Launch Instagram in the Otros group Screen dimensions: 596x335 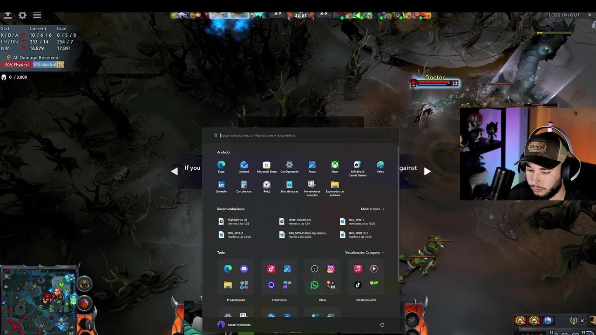[x=331, y=269]
